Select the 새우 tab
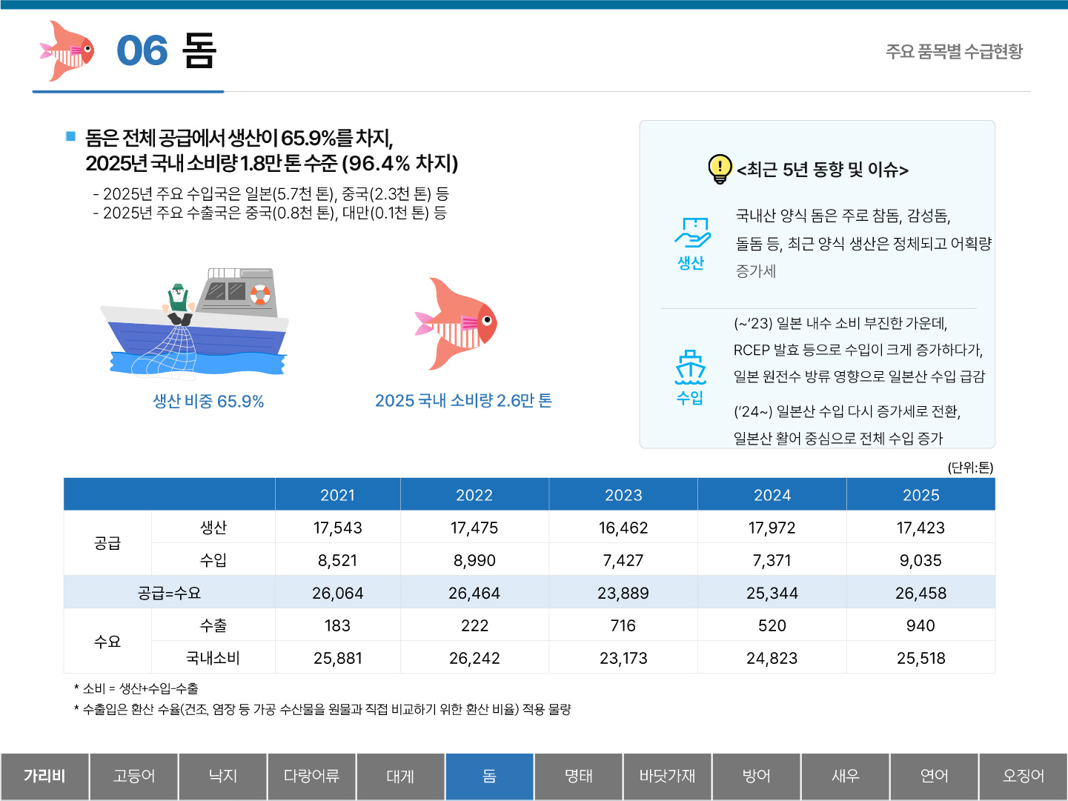Image resolution: width=1068 pixels, height=801 pixels. [845, 776]
